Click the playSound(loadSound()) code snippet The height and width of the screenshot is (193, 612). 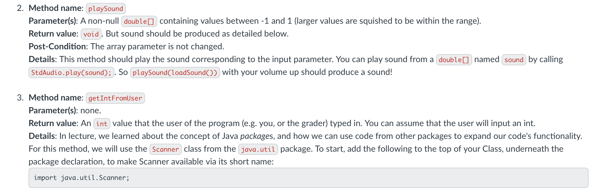[175, 73]
